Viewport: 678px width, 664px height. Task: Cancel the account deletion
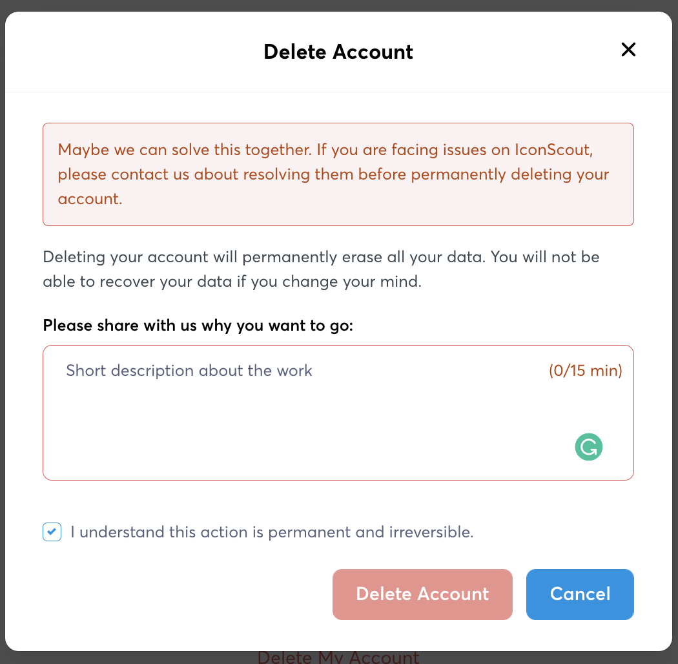point(580,594)
